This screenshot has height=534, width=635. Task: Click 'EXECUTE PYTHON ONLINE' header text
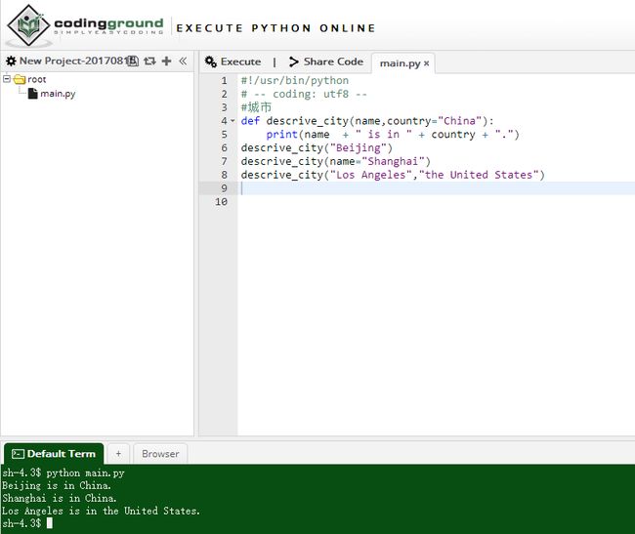275,28
